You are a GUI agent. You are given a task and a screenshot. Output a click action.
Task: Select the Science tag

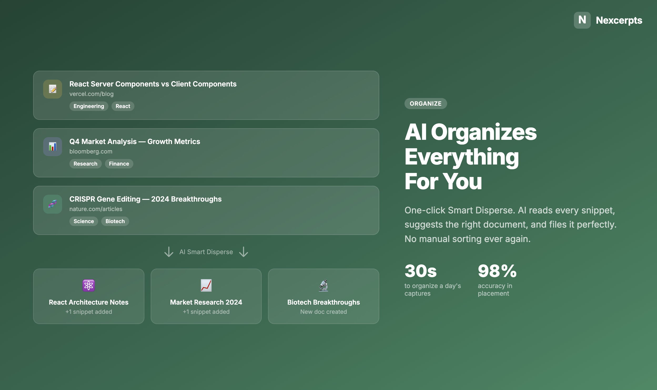click(x=84, y=221)
